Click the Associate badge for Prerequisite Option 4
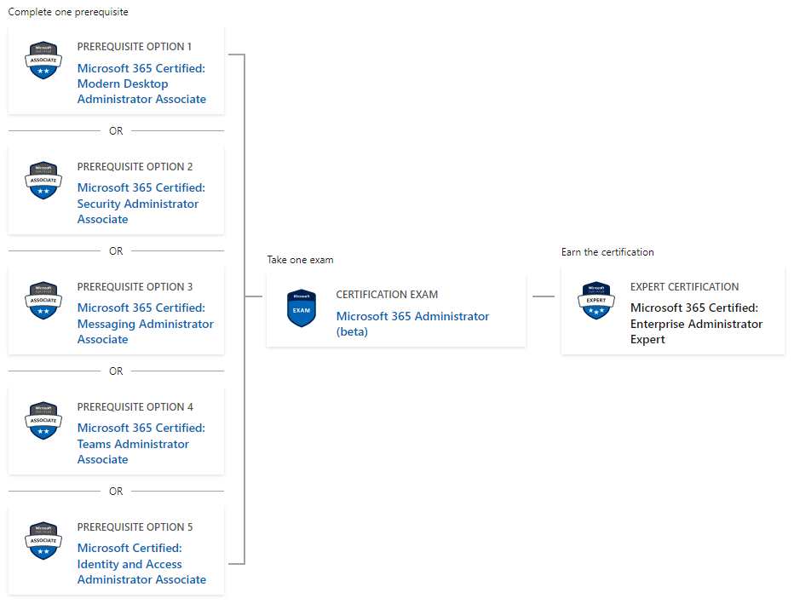 (43, 421)
